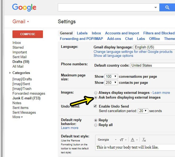Viewport: 175px width, 157px height.
Task: Open Junk E-mail (733) label
Action: 27,98
